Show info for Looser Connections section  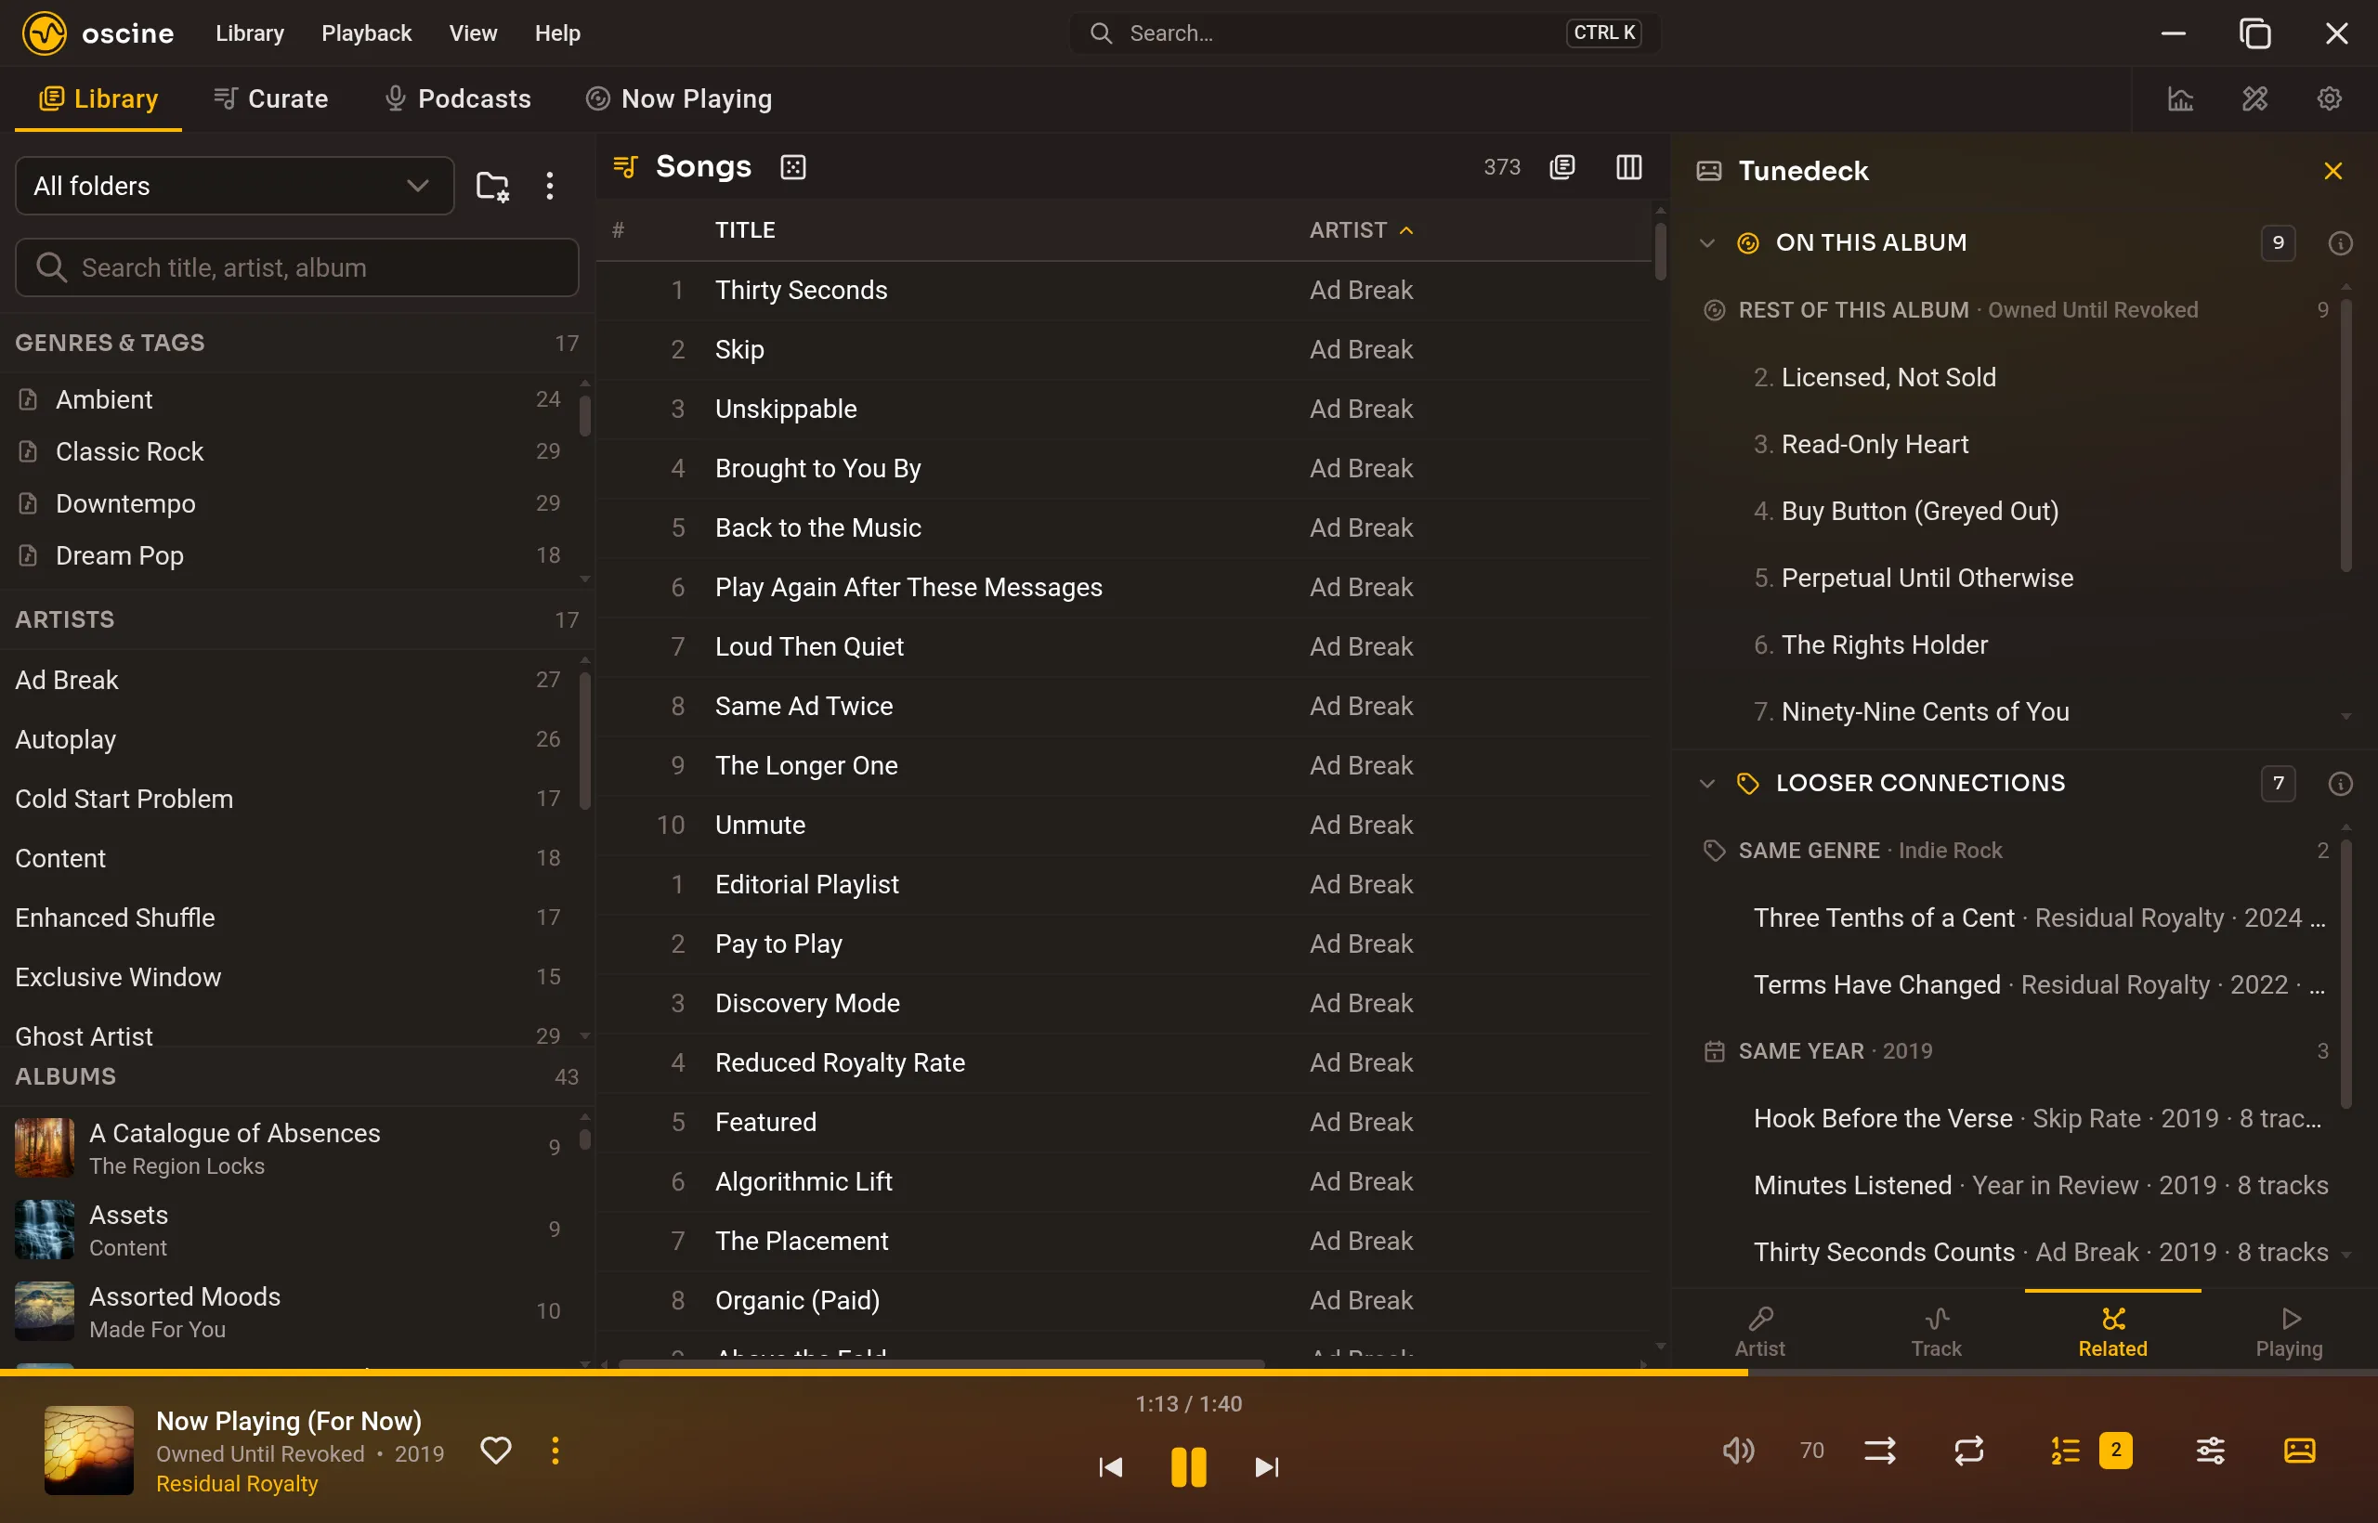(2339, 784)
